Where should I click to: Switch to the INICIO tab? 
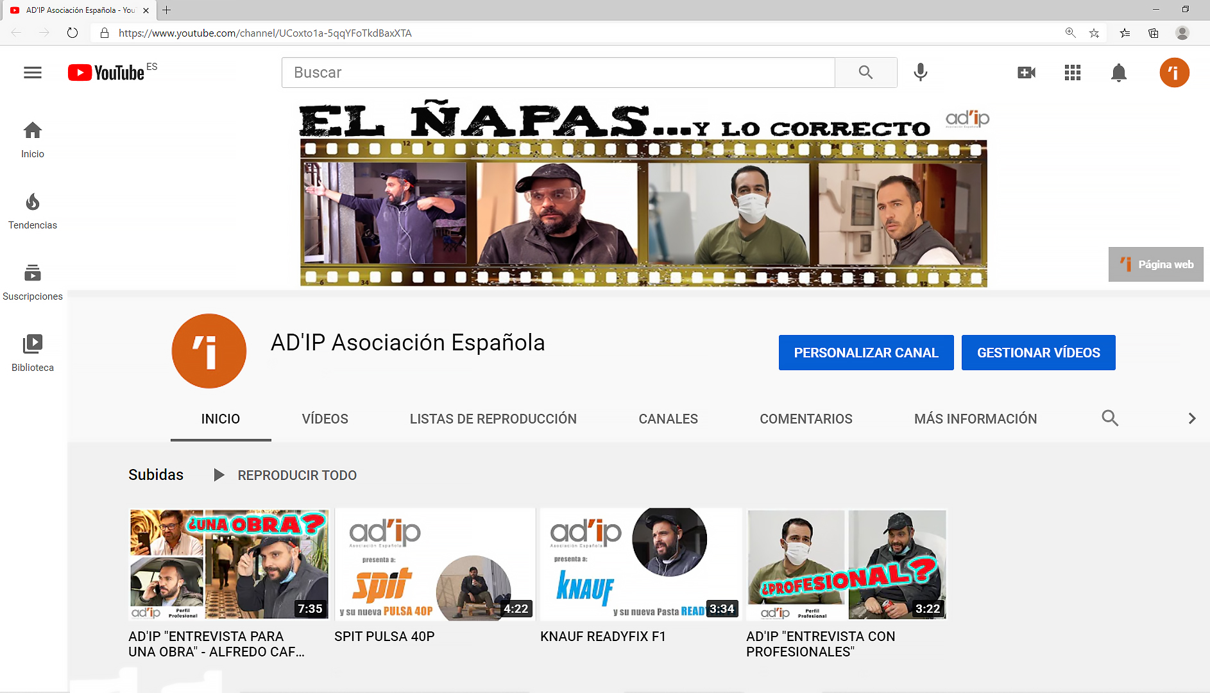point(221,418)
